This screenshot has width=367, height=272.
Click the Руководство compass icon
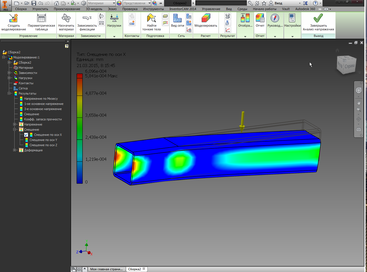[275, 18]
